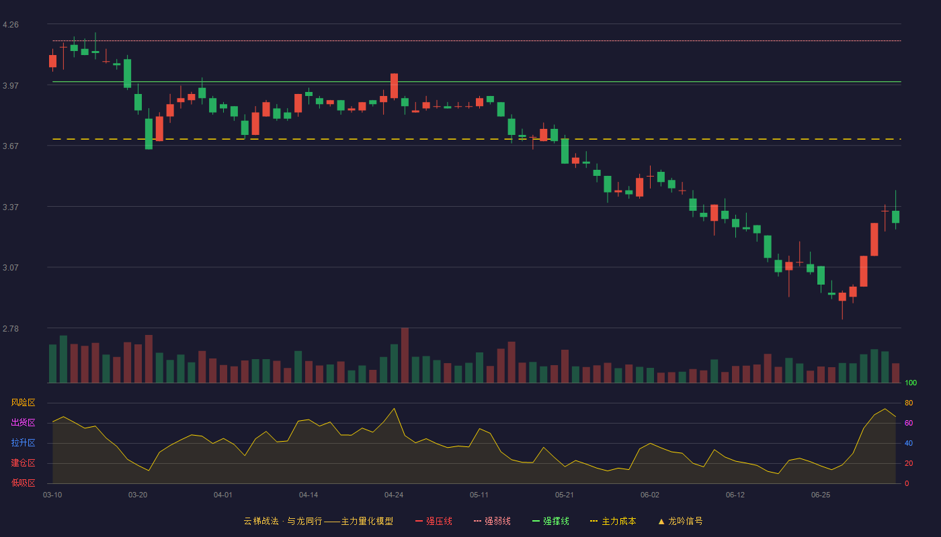Select the 出货区 zone label
The width and height of the screenshot is (941, 537).
(23, 423)
